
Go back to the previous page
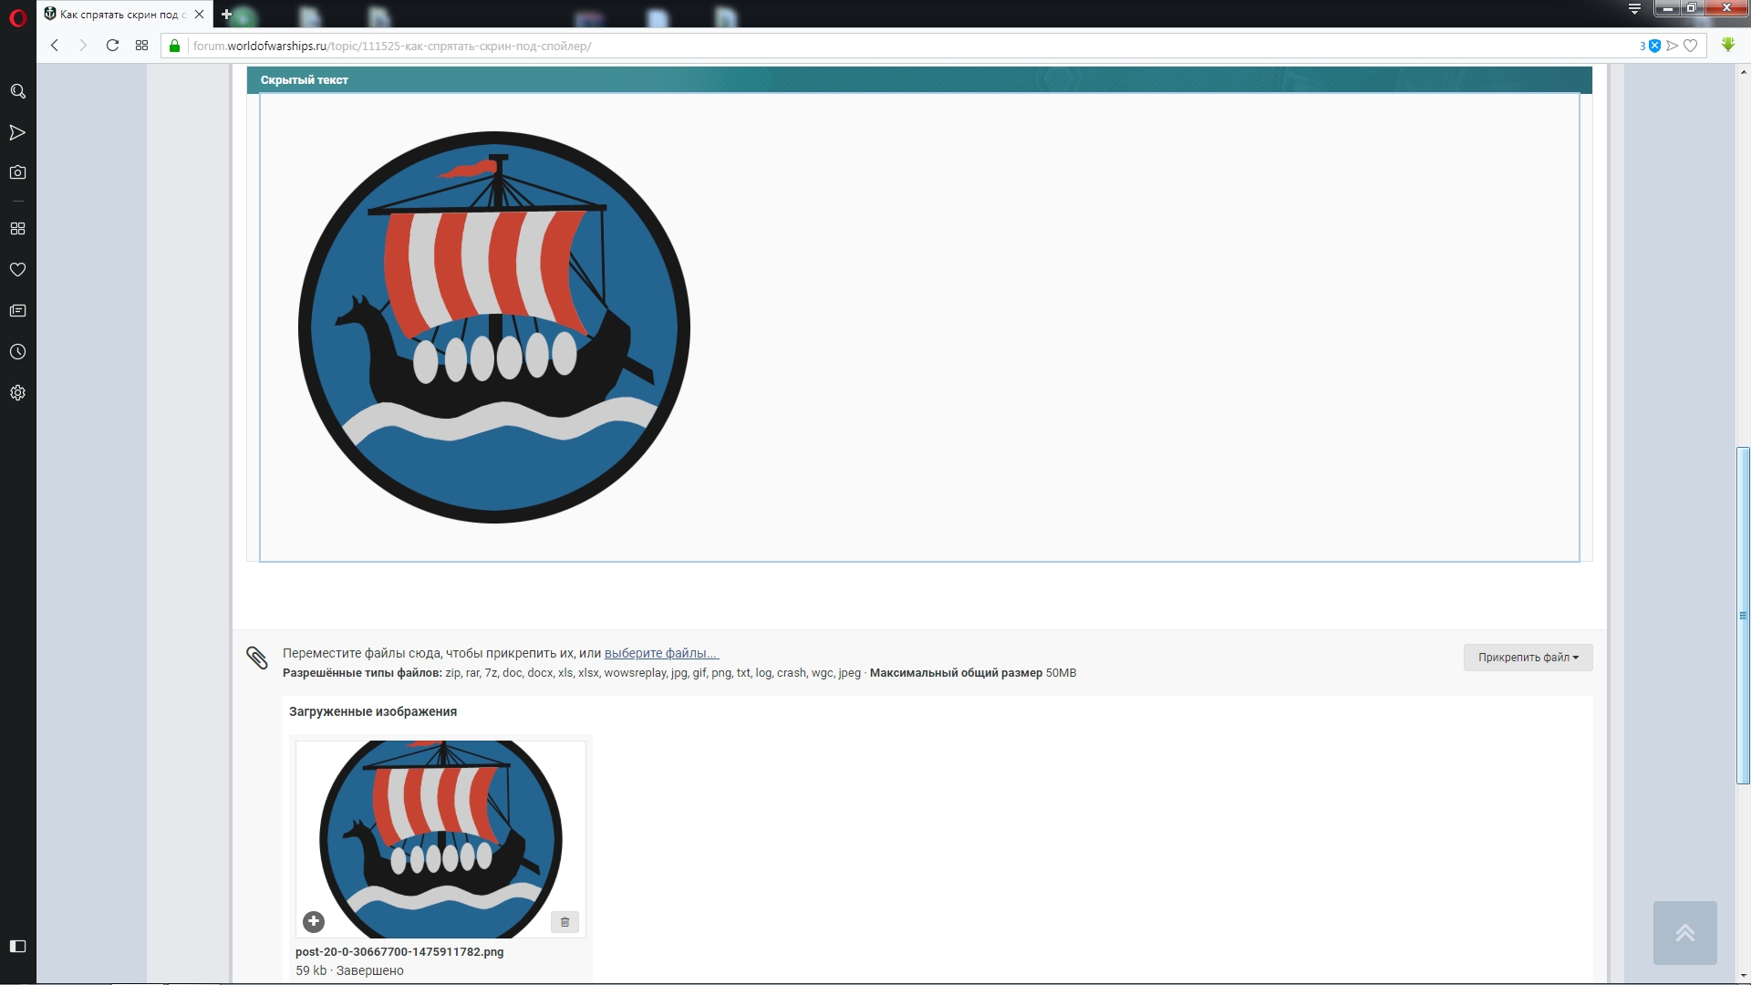tap(55, 46)
